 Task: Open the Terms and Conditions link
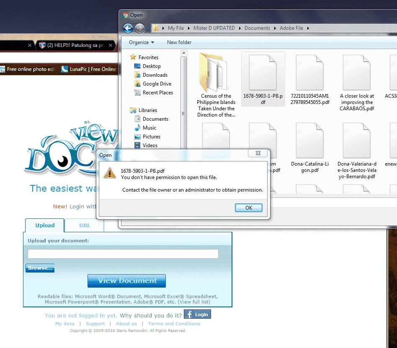coord(174,324)
